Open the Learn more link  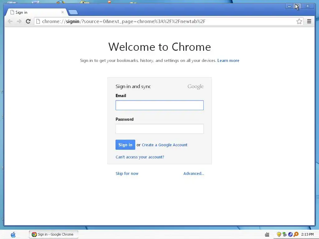[x=228, y=61]
